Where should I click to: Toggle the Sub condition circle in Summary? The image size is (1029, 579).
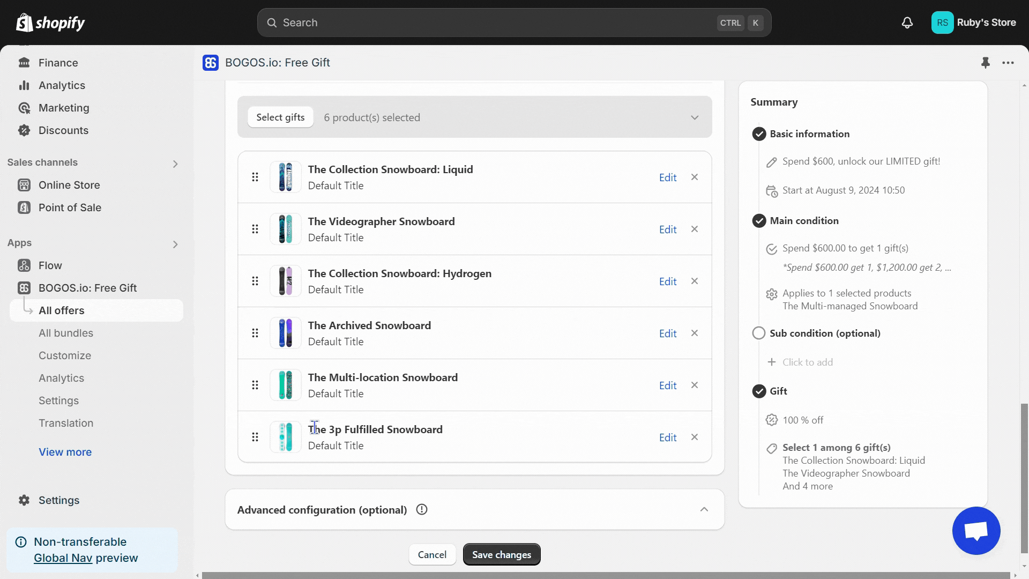[758, 333]
